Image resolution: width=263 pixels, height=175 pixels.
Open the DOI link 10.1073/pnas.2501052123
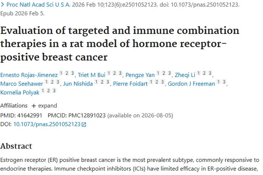click(47, 124)
